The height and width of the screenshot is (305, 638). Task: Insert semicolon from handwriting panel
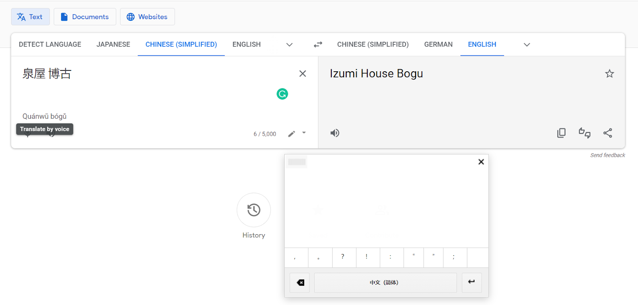455,258
